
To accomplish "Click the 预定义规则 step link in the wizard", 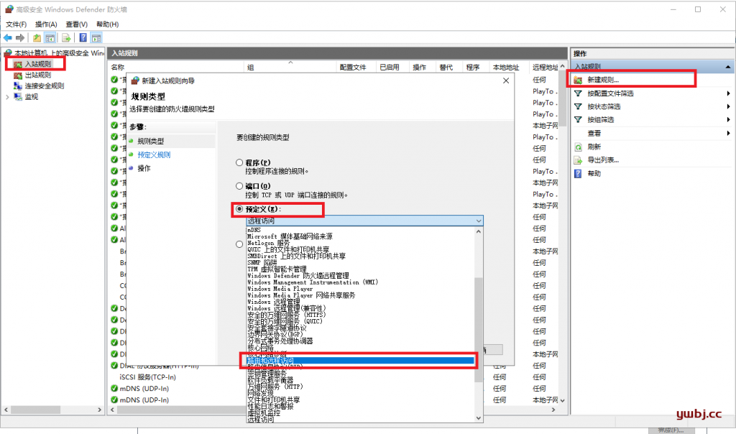I will point(154,154).
